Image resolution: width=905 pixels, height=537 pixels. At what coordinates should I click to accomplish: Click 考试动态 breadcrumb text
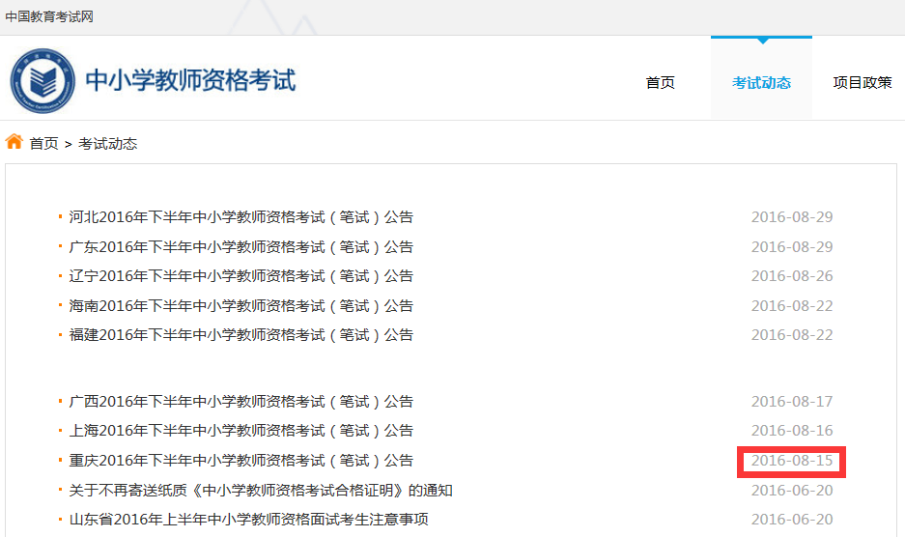(x=107, y=144)
